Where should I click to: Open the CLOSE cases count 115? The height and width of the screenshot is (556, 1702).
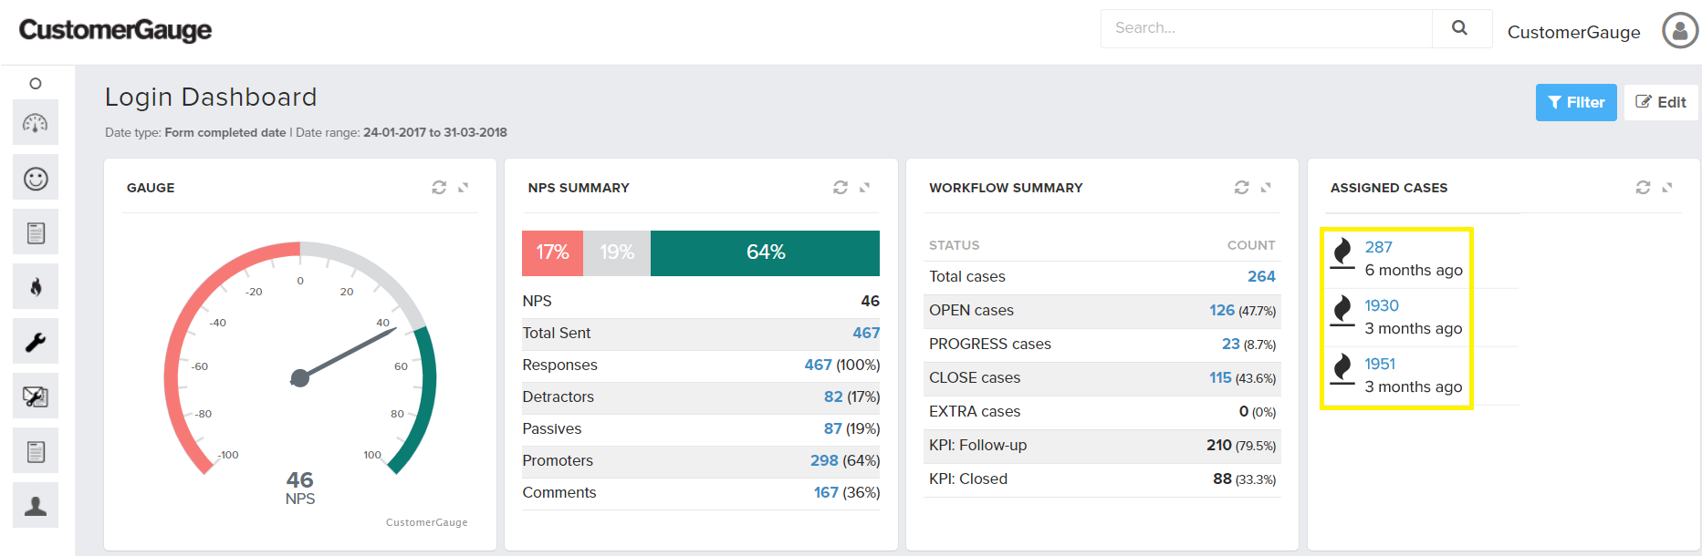1220,377
